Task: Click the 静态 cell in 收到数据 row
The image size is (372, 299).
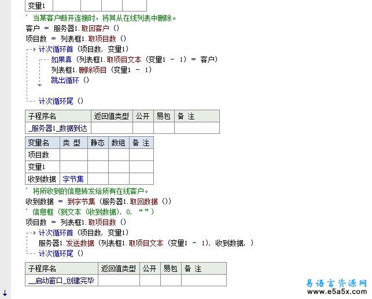Action: pyautogui.click(x=98, y=179)
